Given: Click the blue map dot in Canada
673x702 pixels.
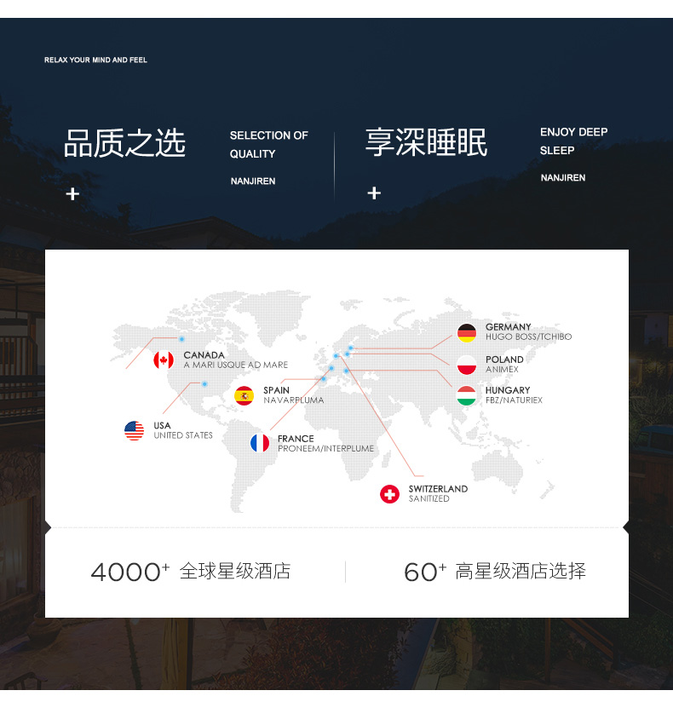Looking at the screenshot, I should point(181,339).
